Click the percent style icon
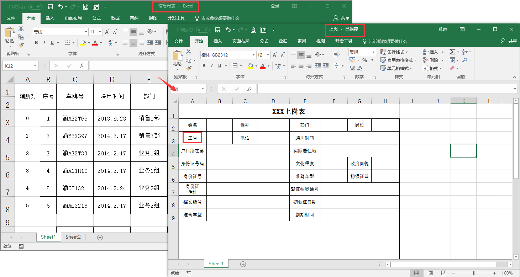 pos(364,60)
